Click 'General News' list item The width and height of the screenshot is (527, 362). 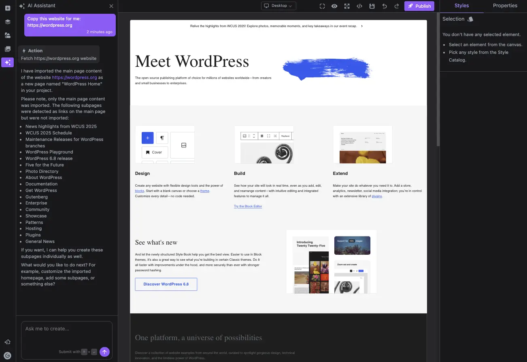pyautogui.click(x=40, y=241)
